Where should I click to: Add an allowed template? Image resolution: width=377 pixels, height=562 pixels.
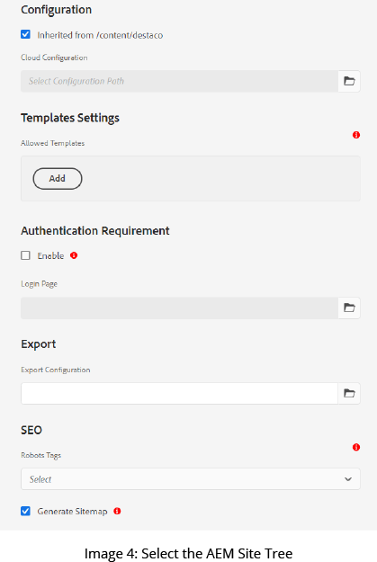click(58, 179)
